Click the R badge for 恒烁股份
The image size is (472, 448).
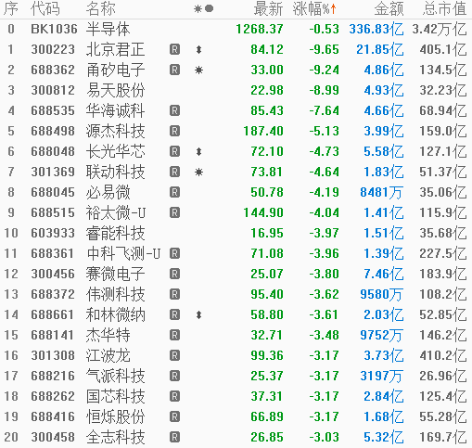174,416
